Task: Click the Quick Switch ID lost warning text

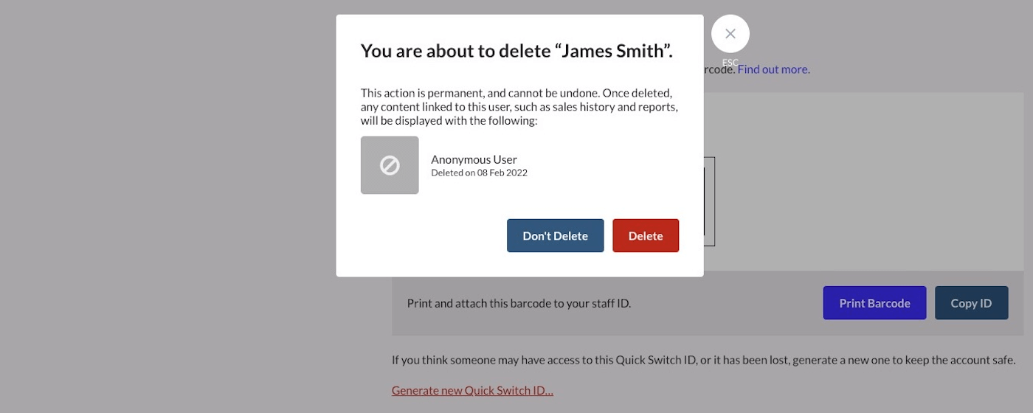Action: [703, 360]
